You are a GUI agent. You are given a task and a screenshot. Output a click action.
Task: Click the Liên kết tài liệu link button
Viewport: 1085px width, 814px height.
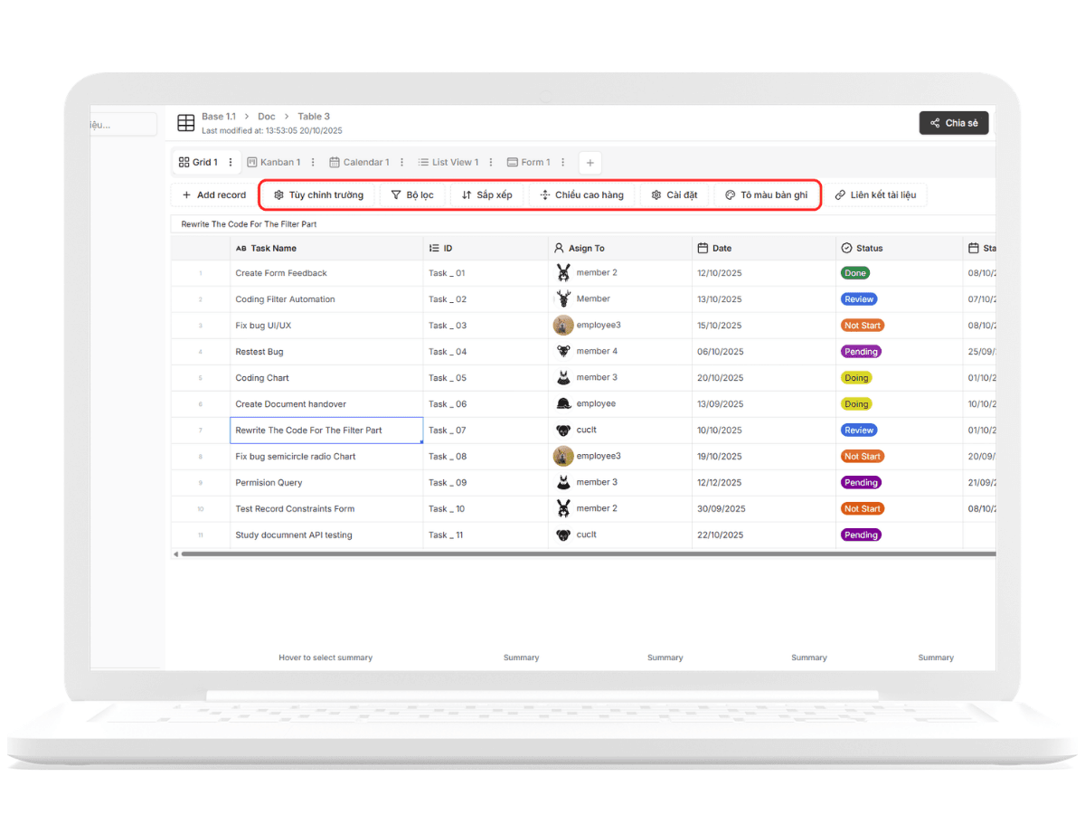pos(875,195)
